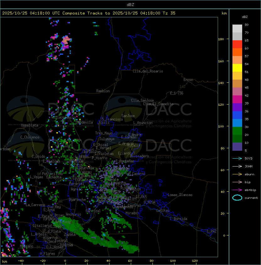Click the cyan 'current' ellipse legend icon

pyautogui.click(x=237, y=198)
